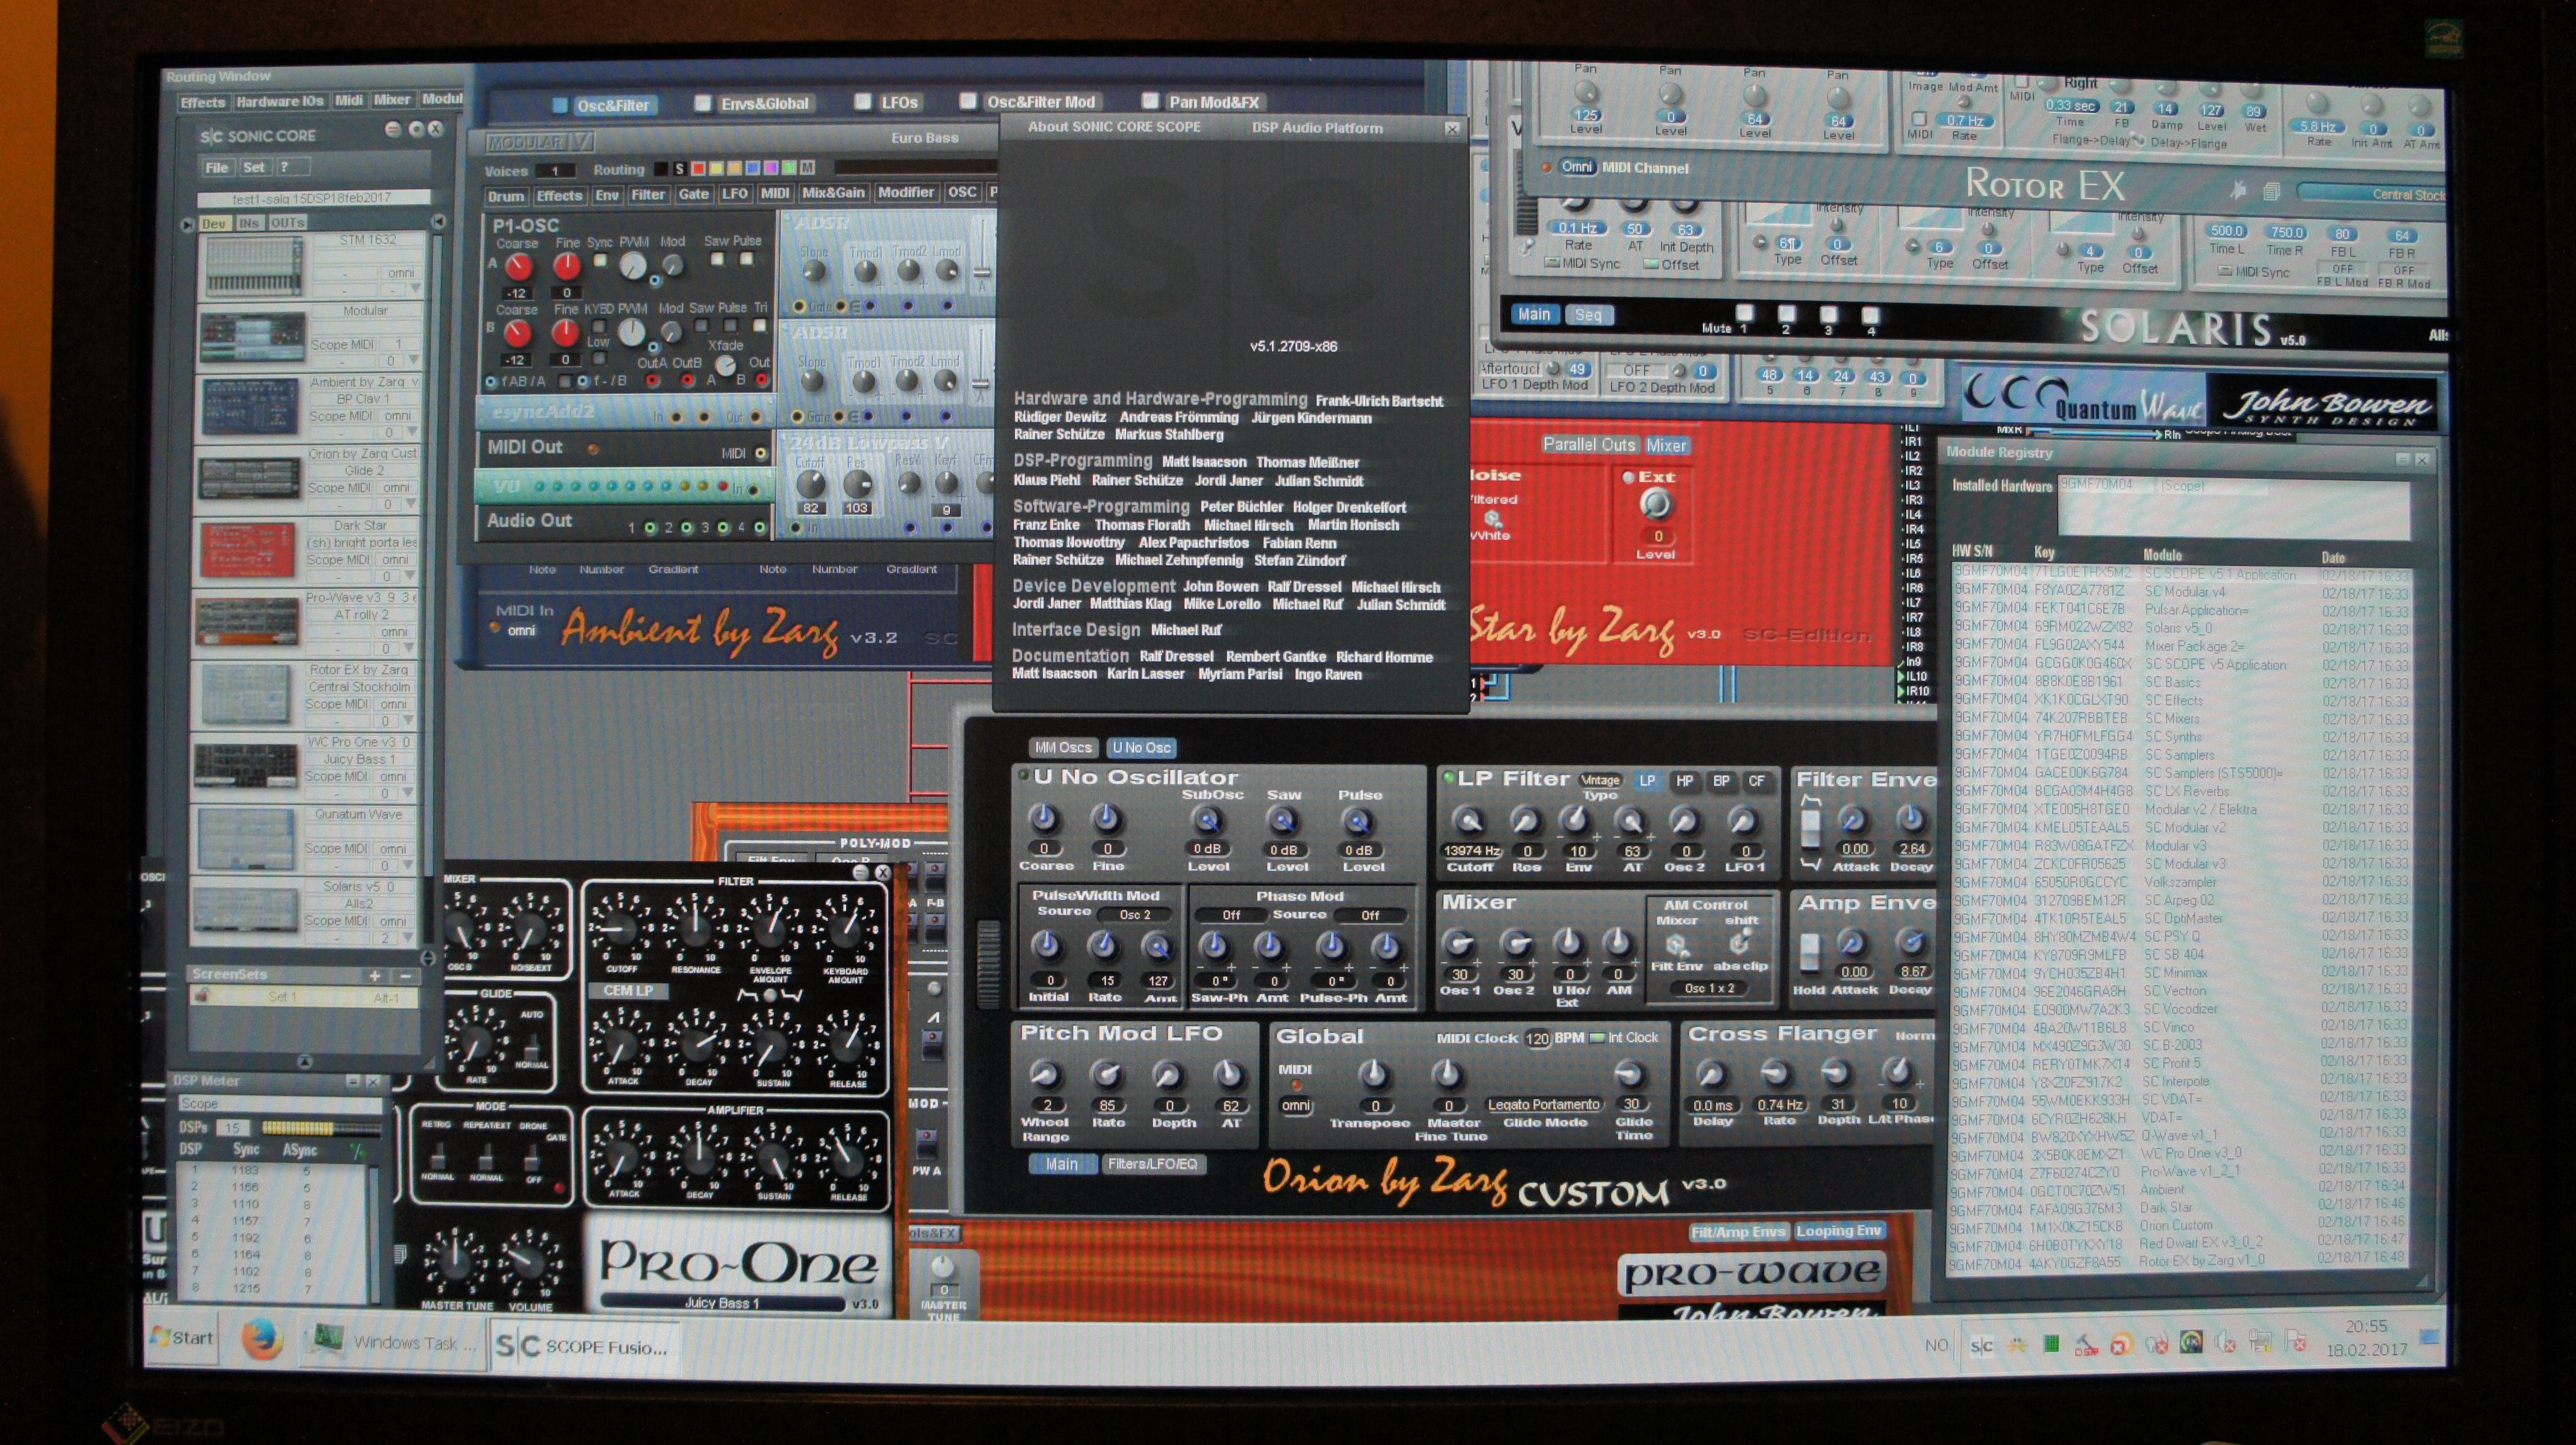Click the Windows Start button
The image size is (2576, 1445).
tap(182, 1338)
